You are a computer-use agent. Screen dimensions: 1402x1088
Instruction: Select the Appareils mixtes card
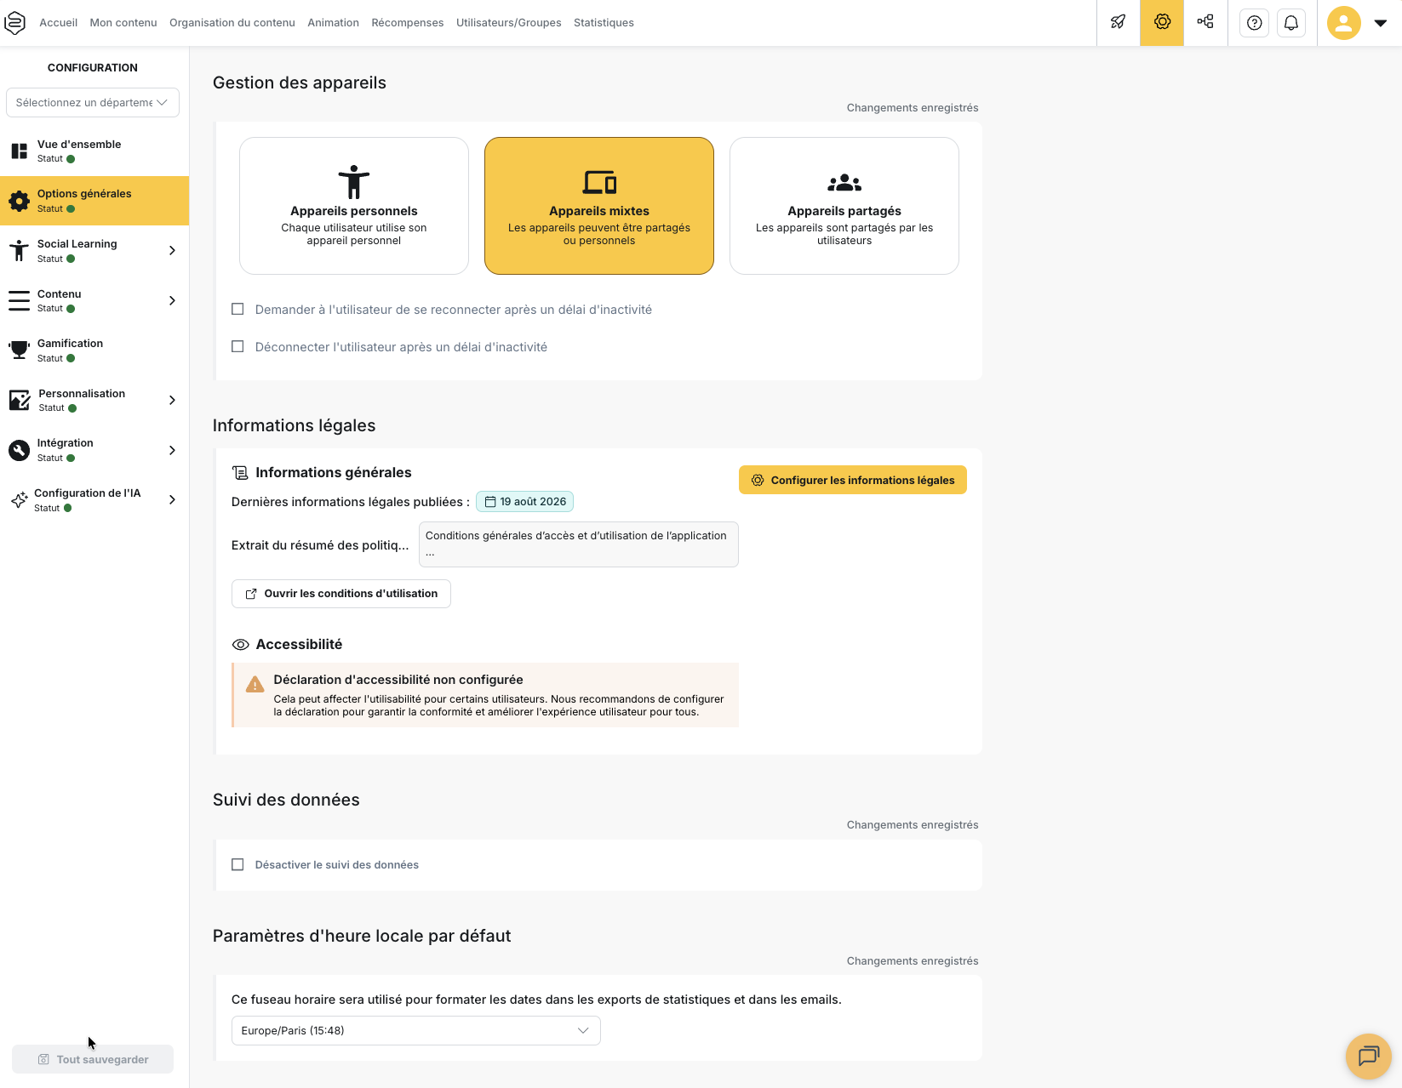coord(599,206)
